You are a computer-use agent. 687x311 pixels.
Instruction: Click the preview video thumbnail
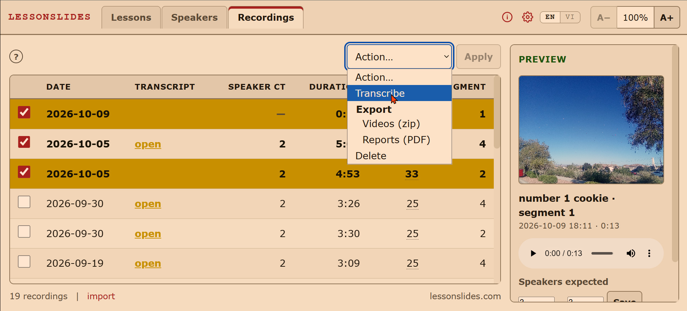tap(591, 130)
